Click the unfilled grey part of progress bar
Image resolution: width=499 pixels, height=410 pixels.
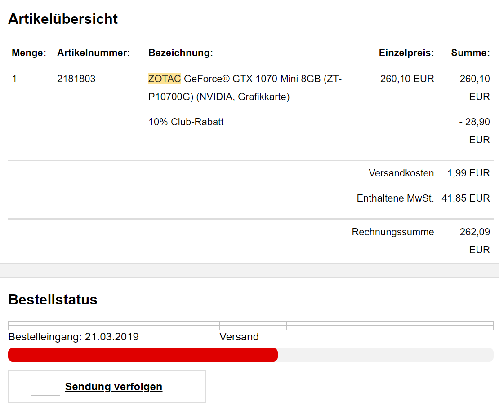click(385, 355)
